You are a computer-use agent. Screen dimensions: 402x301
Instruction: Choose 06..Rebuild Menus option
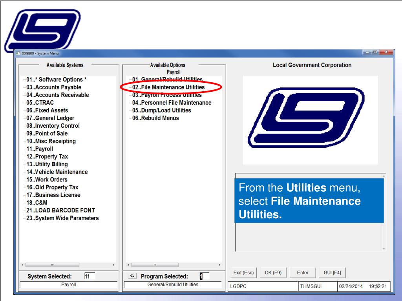pos(155,118)
